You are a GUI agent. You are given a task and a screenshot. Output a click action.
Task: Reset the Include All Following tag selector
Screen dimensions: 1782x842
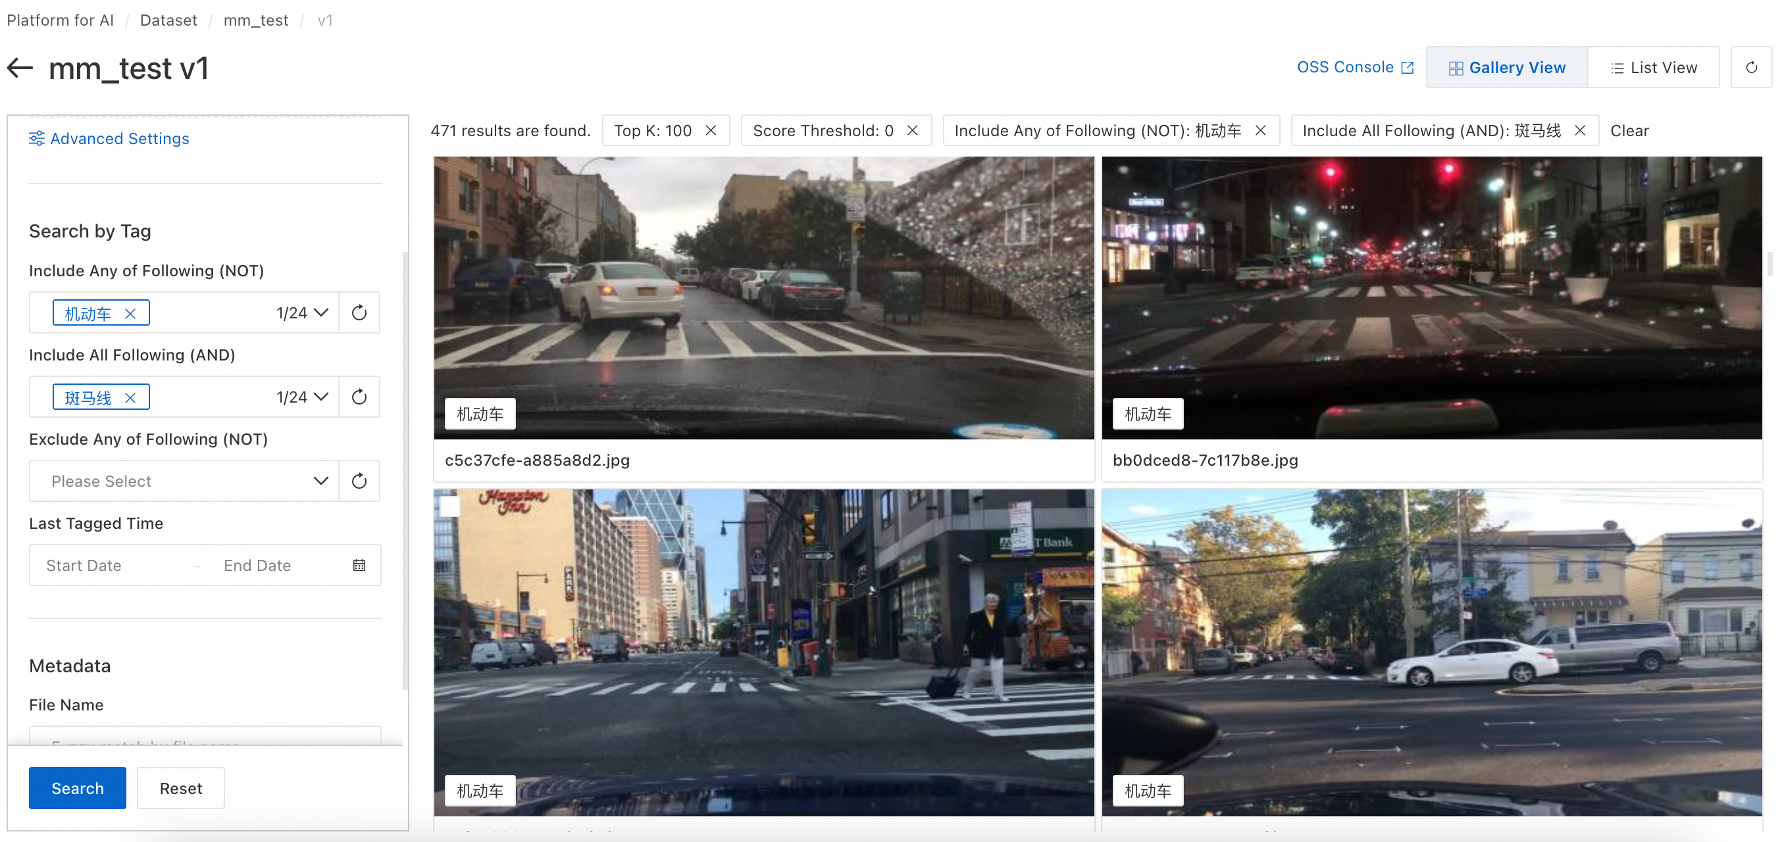[359, 397]
